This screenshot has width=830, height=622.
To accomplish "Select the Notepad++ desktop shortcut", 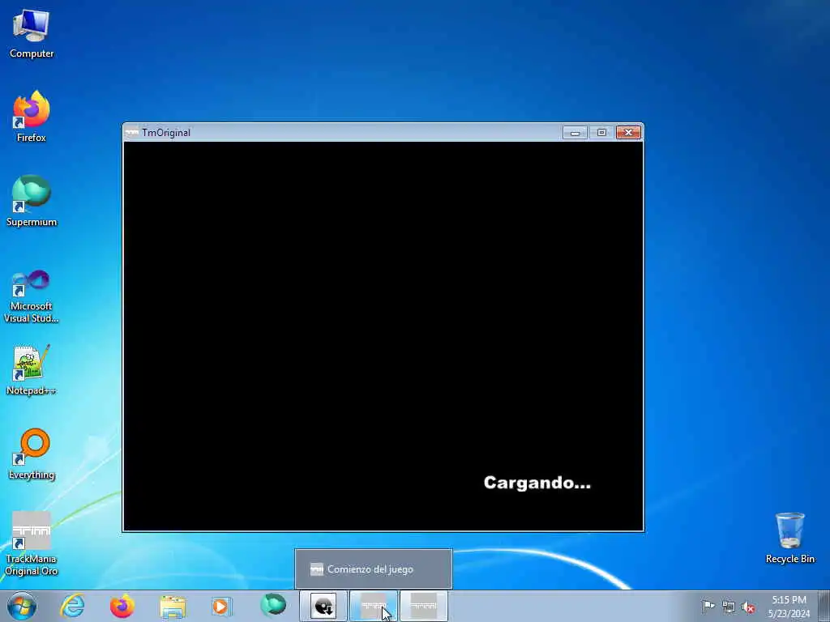I will pyautogui.click(x=32, y=369).
